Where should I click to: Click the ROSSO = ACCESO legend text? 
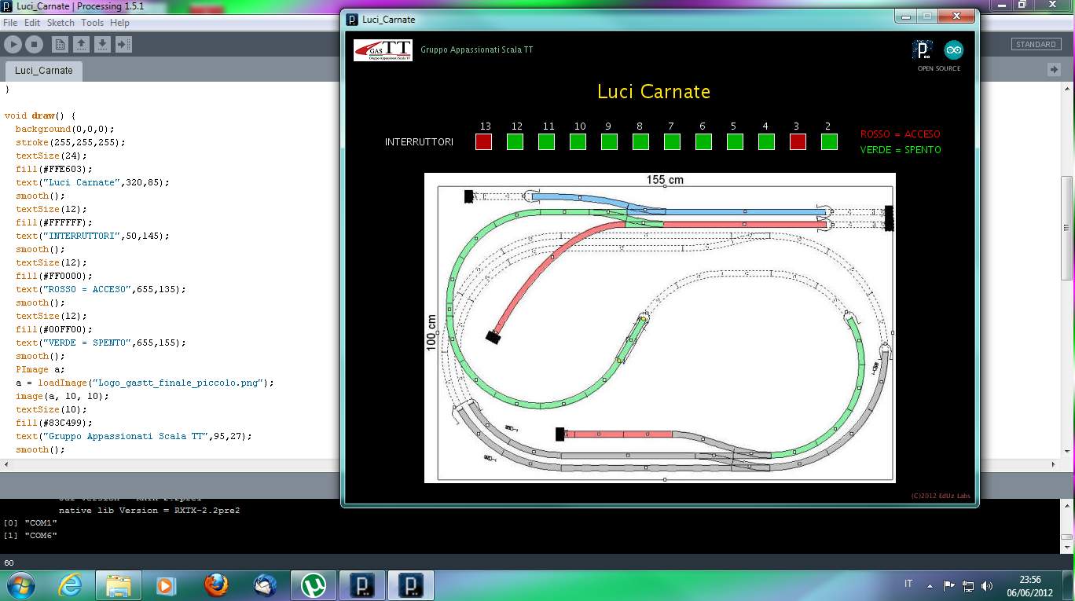[901, 134]
